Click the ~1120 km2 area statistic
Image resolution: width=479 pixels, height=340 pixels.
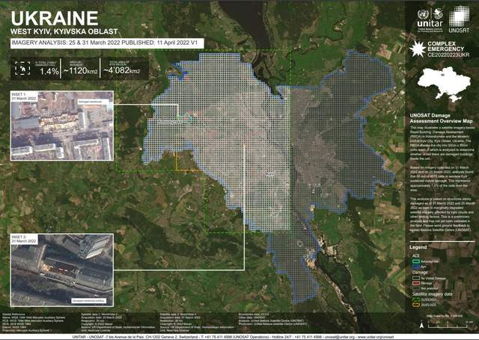pos(81,72)
